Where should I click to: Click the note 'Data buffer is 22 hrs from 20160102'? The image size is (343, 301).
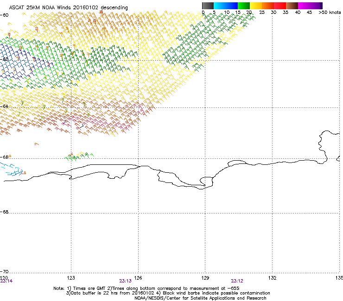pos(111,293)
